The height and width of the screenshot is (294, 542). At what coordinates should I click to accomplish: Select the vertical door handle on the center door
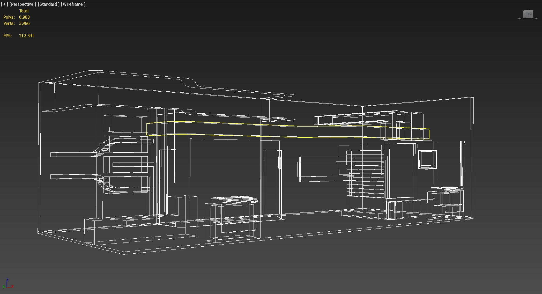point(279,163)
